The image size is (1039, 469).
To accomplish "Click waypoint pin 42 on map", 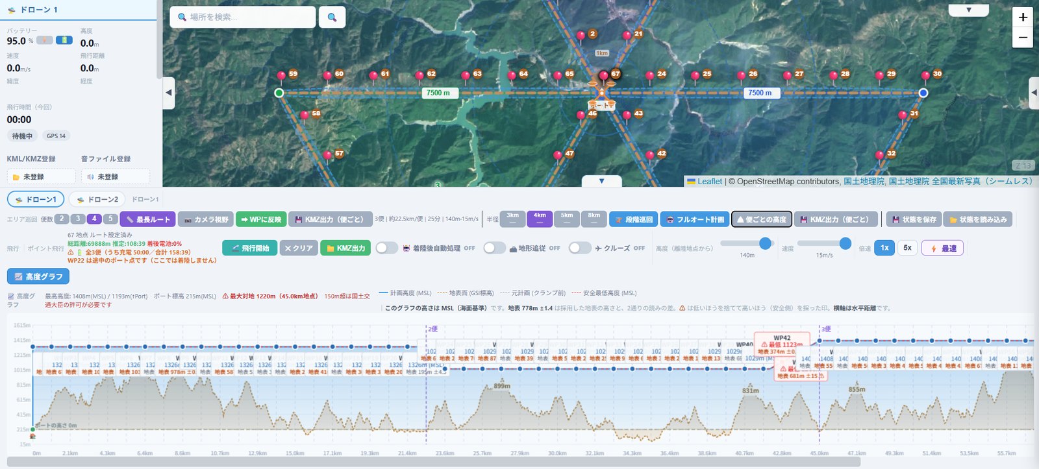I will (650, 156).
